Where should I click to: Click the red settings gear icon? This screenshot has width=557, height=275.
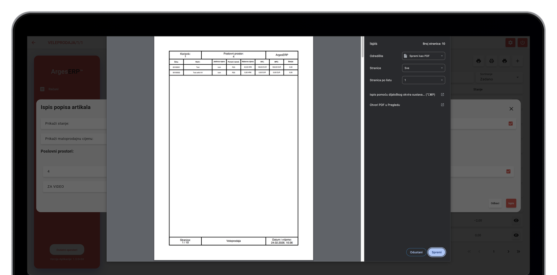pos(510,42)
